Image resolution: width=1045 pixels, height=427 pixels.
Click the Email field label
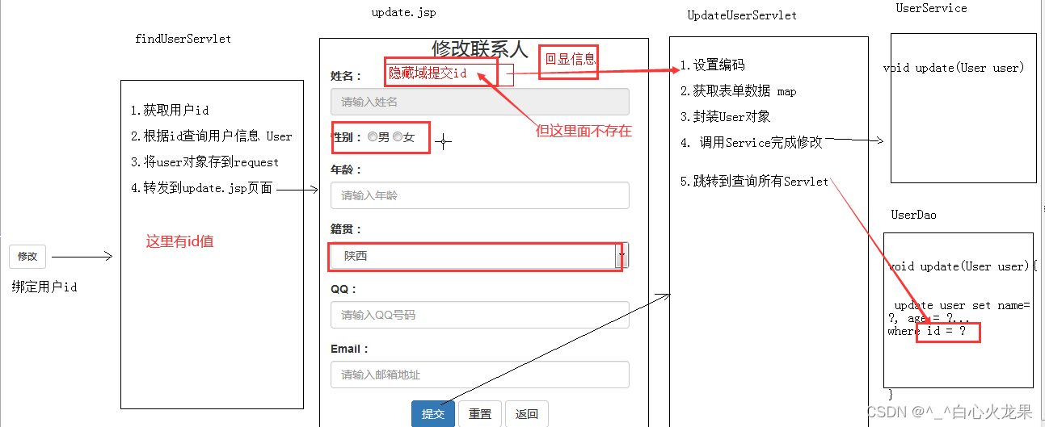click(x=349, y=349)
